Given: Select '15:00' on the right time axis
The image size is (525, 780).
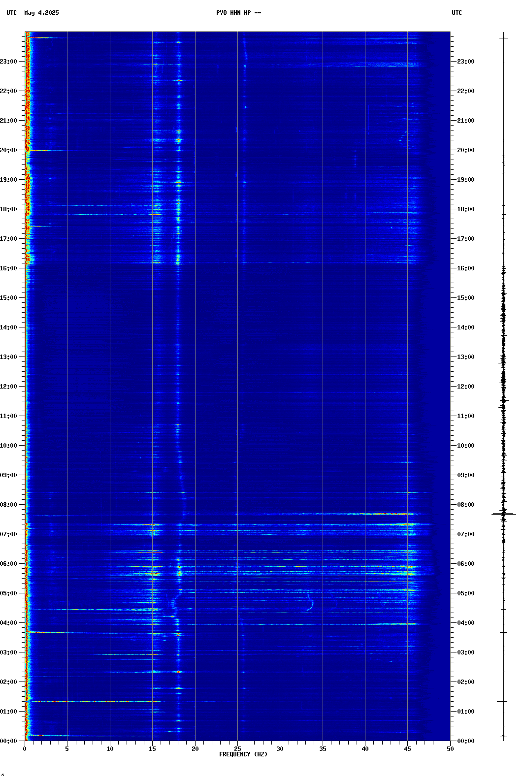Looking at the screenshot, I should pos(466,298).
